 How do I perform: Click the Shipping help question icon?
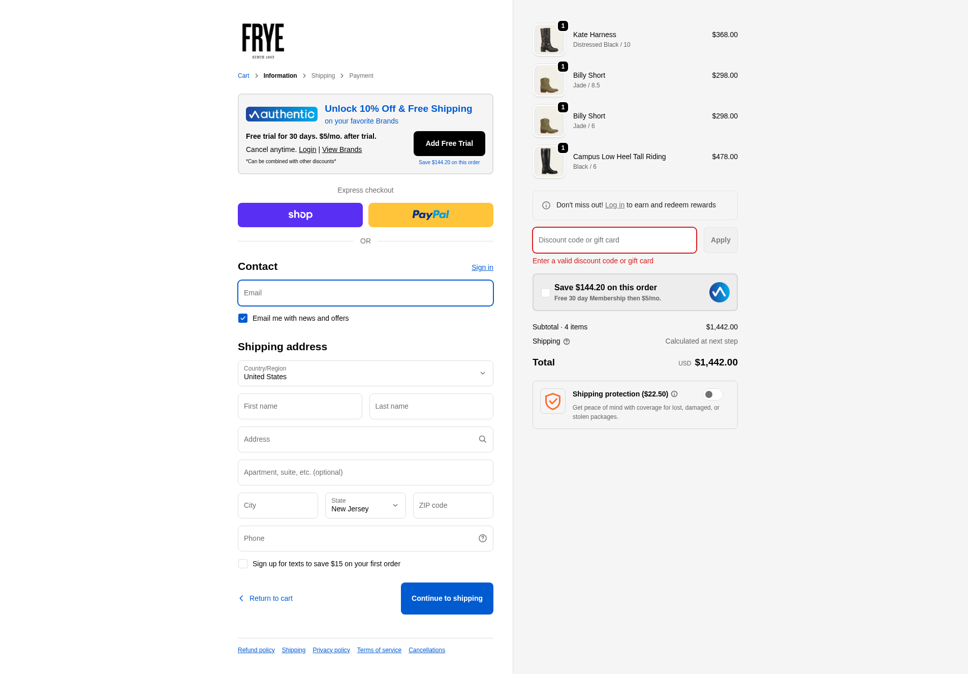click(x=567, y=342)
